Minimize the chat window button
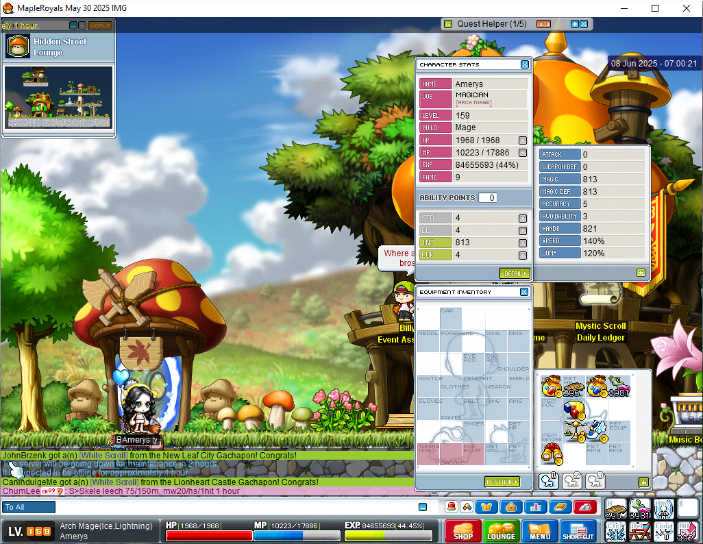 coord(422,507)
